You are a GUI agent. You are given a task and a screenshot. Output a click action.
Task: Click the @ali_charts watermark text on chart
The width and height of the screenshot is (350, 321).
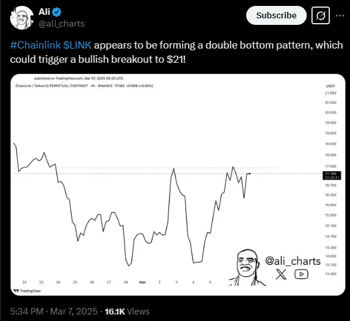(x=293, y=261)
